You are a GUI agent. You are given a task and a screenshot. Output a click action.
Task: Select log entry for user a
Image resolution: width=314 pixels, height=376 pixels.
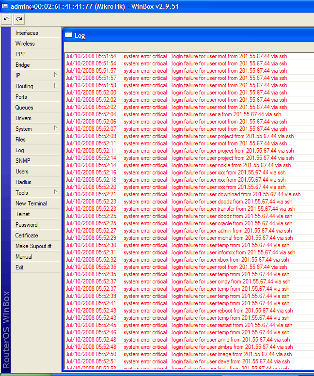pyautogui.click(x=189, y=114)
